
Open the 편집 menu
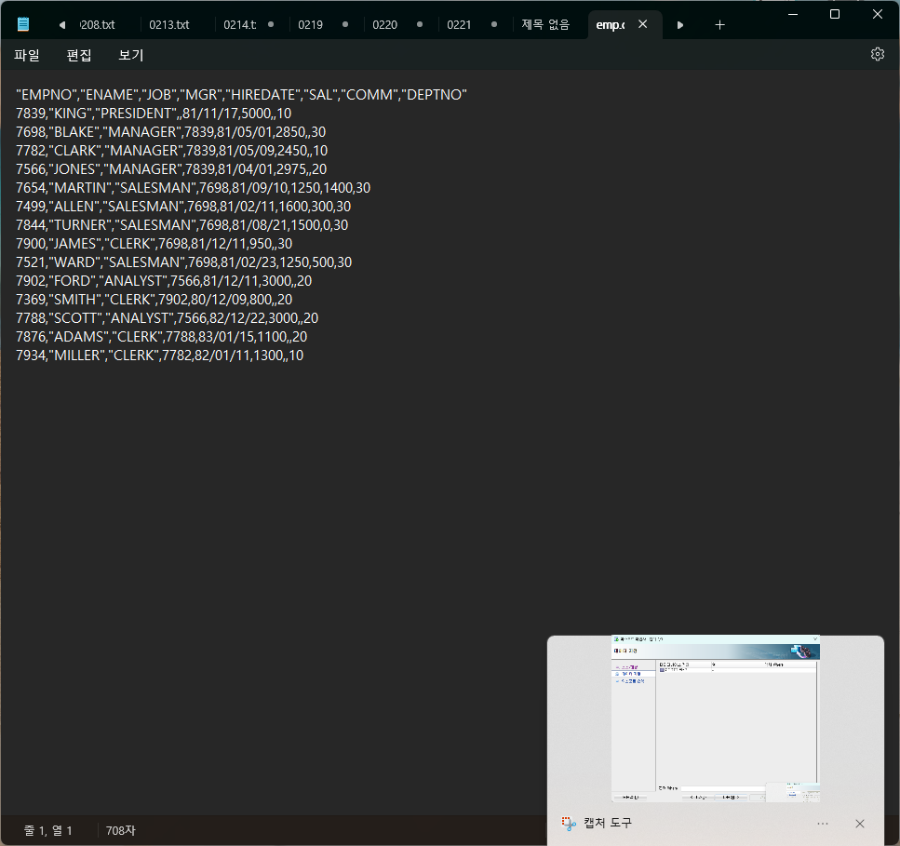pyautogui.click(x=79, y=55)
